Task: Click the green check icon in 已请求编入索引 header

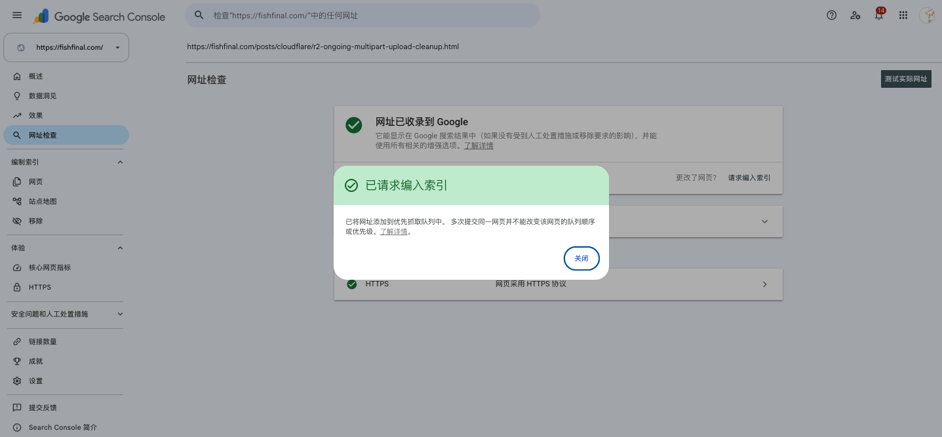Action: pos(351,185)
